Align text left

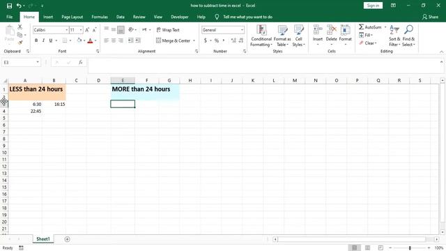pos(106,40)
